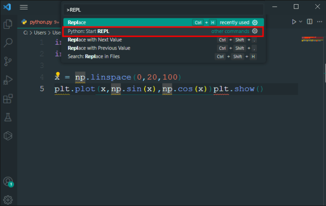The width and height of the screenshot is (326, 206).
Task: Open the Manage gear at sidebar bottom
Action: [x=8, y=200]
